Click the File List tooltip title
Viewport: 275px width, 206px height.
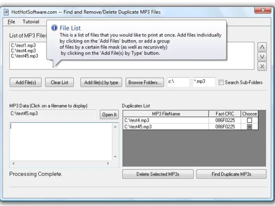pos(70,28)
